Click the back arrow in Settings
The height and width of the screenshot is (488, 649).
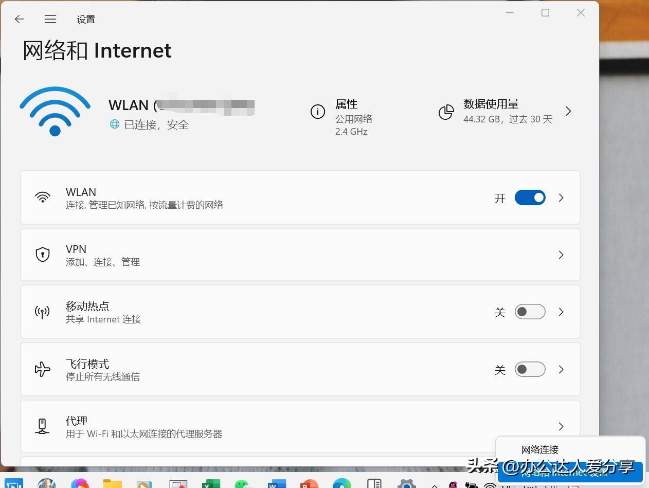(x=19, y=19)
